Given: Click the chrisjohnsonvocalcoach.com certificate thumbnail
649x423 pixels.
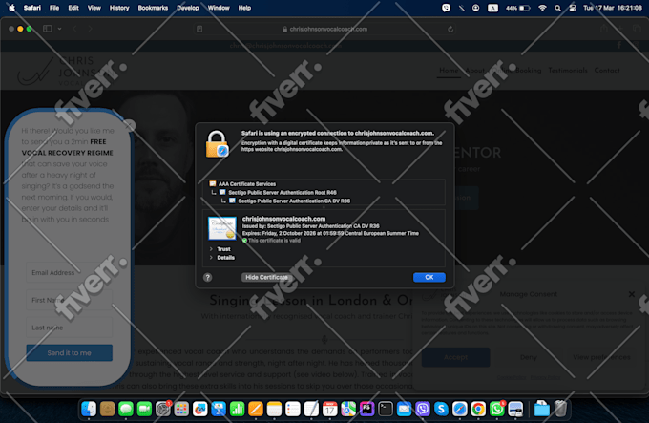Looking at the screenshot, I should click(x=222, y=228).
